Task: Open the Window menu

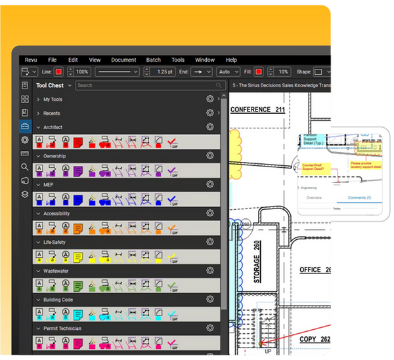Action: point(205,60)
